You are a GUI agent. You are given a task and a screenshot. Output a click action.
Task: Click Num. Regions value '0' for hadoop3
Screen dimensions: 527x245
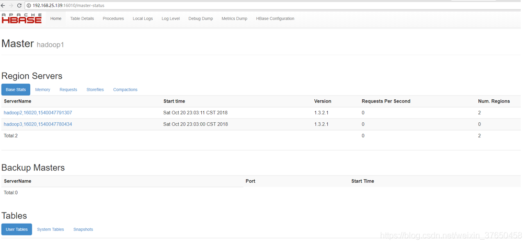point(479,124)
